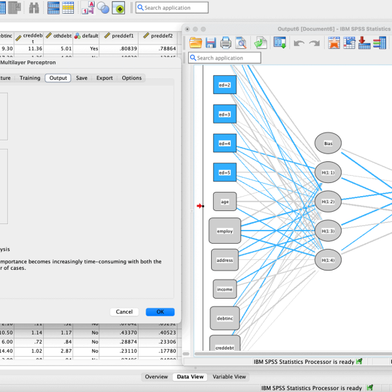Image resolution: width=392 pixels, height=392 pixels.
Task: Click the Go to Data star icon
Action: coord(334,43)
